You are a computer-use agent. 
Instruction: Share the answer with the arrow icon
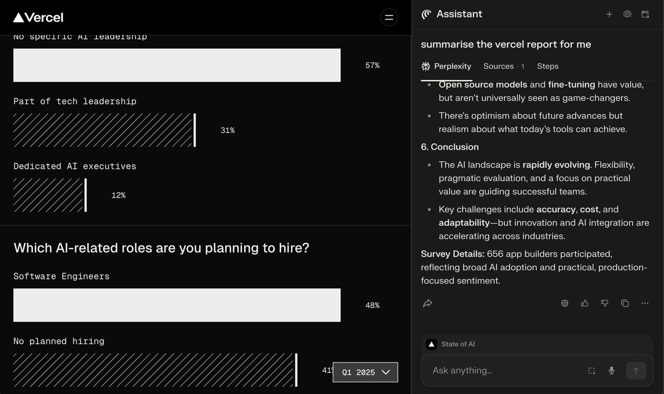pos(427,303)
